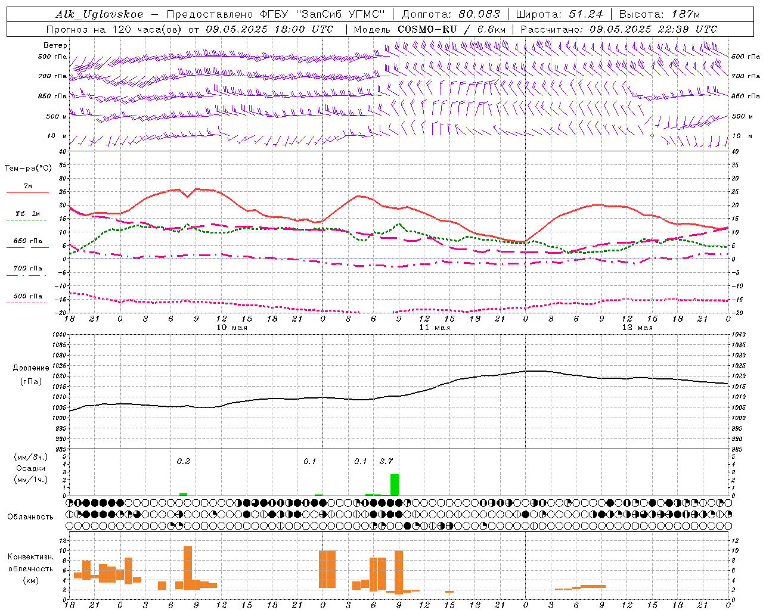Image resolution: width=763 pixels, height=610 pixels.
Task: Click the Рассчитано: 09.05.2025 22:39 UTC text
Action: (619, 29)
